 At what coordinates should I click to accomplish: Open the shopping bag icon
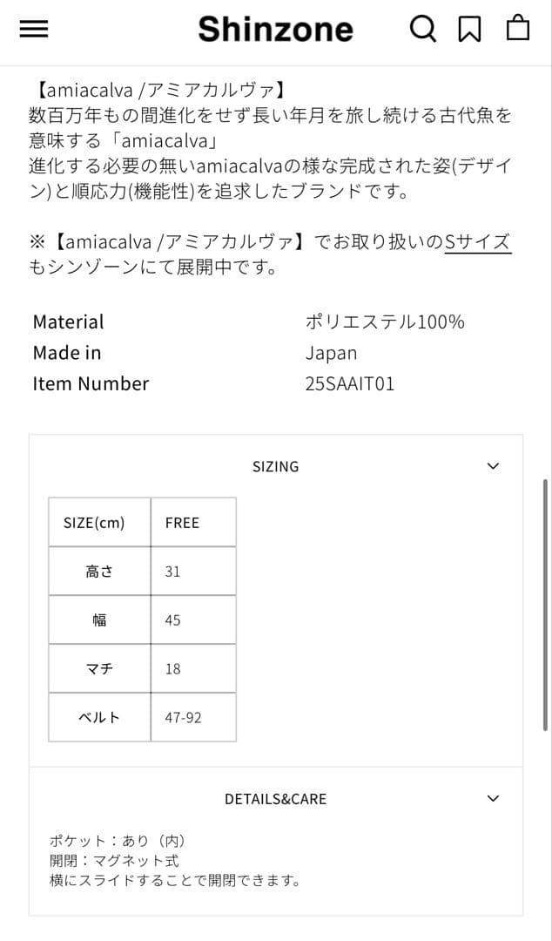517,27
